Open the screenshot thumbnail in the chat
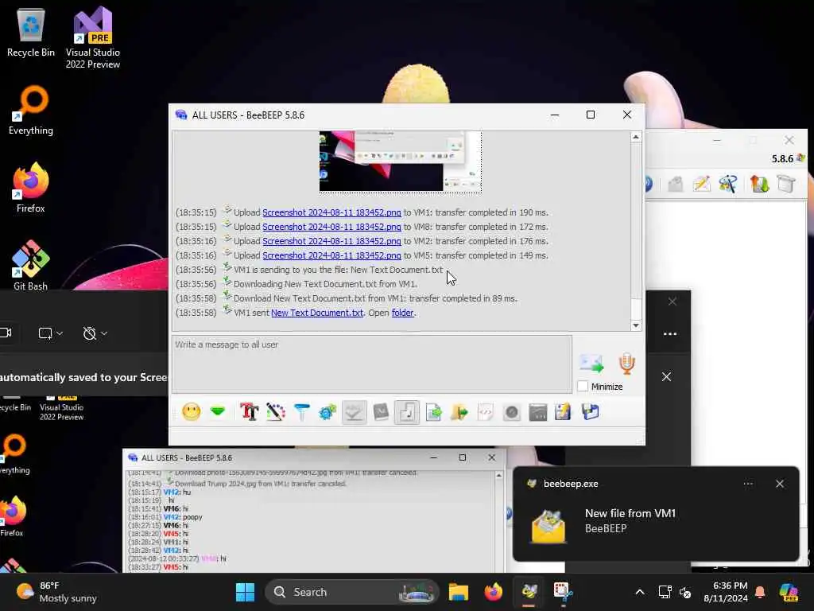Screen dimensions: 814x611 pos(401,162)
